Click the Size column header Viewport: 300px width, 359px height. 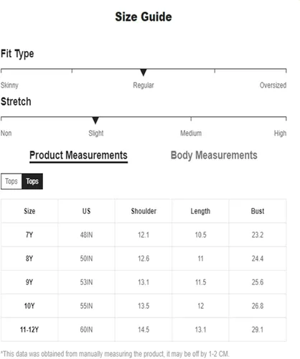(x=29, y=211)
